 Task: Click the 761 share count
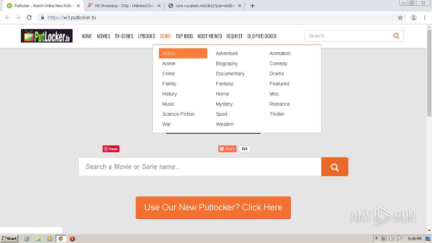tap(244, 149)
